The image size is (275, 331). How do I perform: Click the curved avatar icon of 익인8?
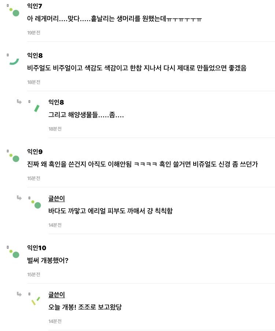[x=14, y=62]
